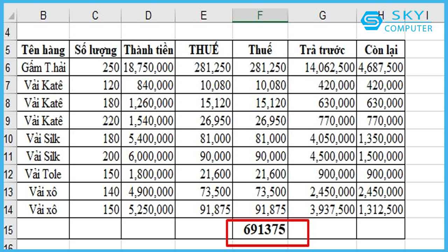Select row 4 header
Viewport: 448px width, 252px height.
pyautogui.click(x=10, y=32)
